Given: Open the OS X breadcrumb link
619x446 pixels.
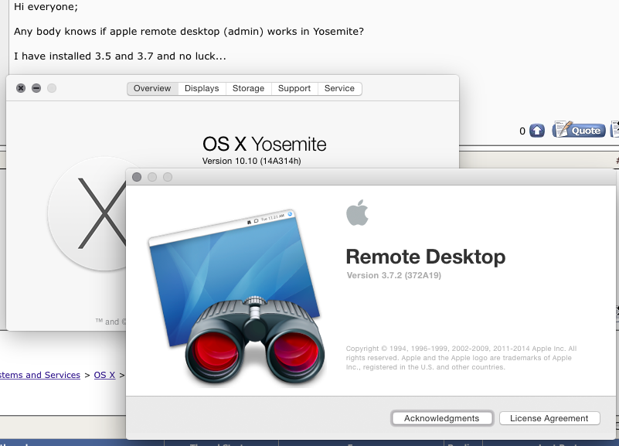Looking at the screenshot, I should coord(104,375).
